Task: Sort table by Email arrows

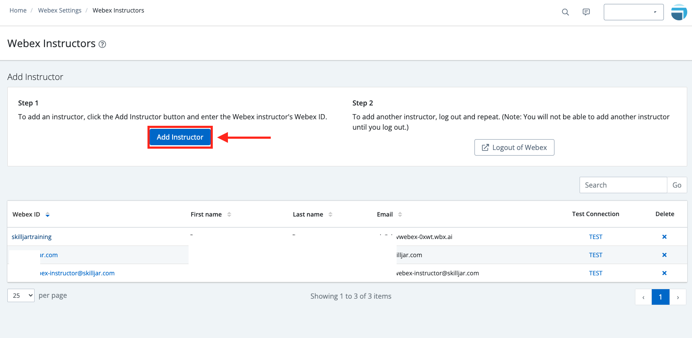Action: [x=400, y=214]
